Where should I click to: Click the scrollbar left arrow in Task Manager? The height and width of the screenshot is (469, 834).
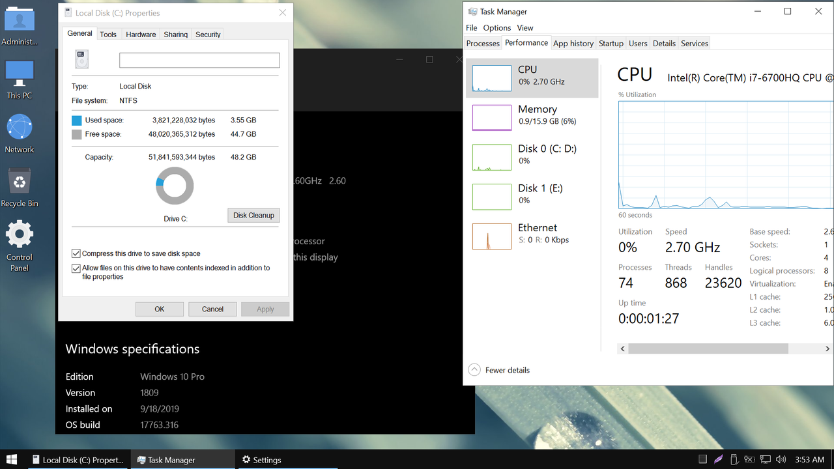[623, 348]
